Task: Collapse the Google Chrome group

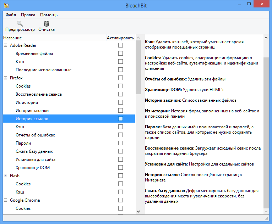Action: point(6,200)
